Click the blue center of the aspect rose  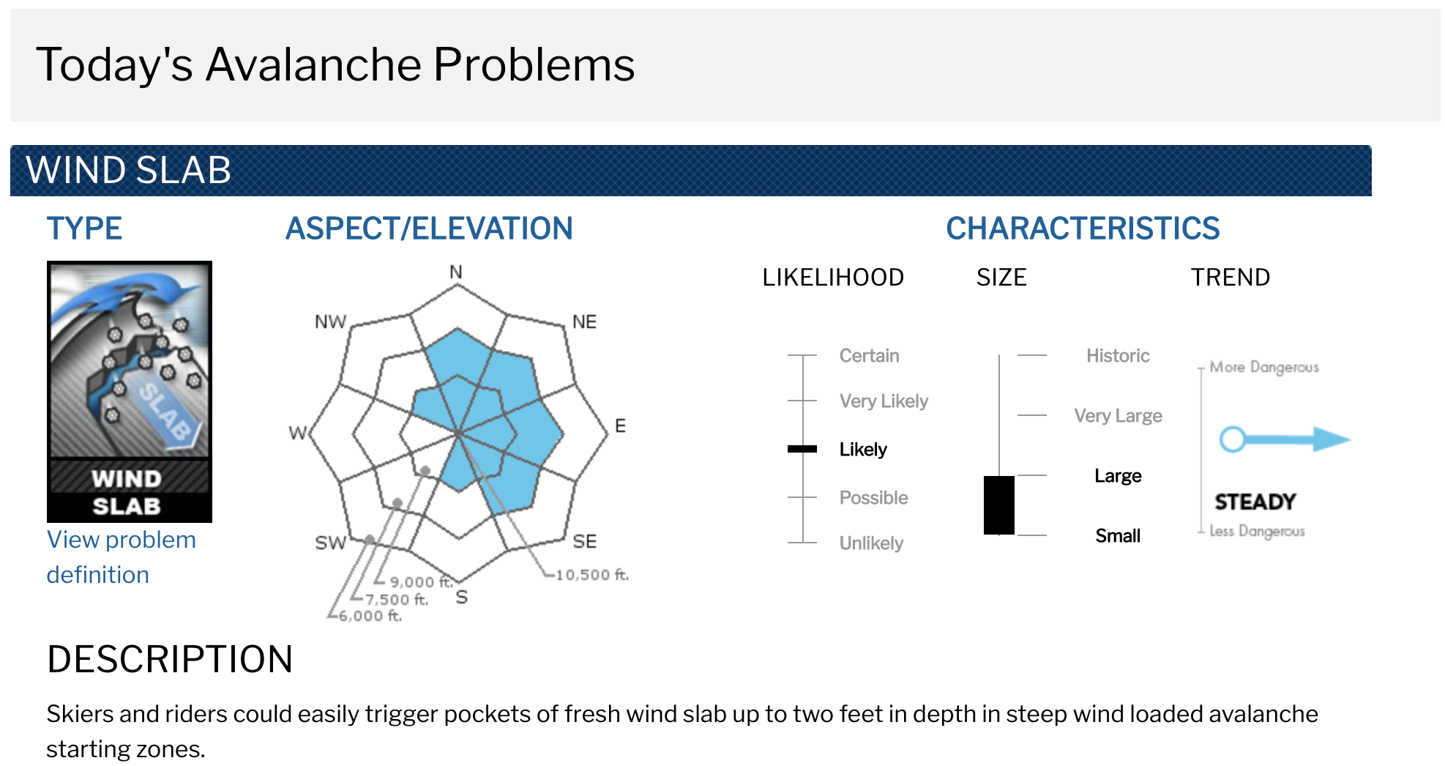[x=458, y=434]
